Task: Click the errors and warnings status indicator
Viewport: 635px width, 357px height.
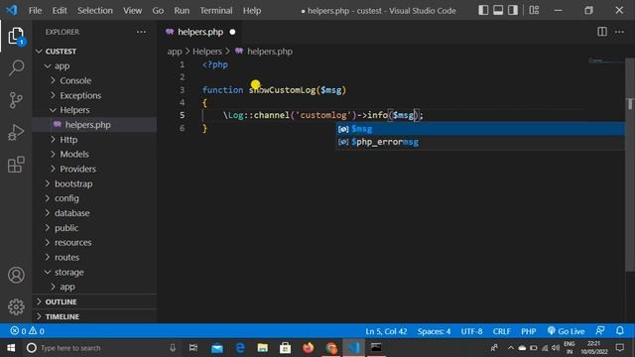Action: [28, 331]
